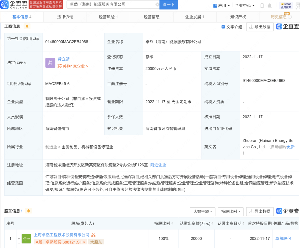The height and width of the screenshot is (248, 300).
Task: Open 附近企业 link next to address
Action: click(x=158, y=165)
